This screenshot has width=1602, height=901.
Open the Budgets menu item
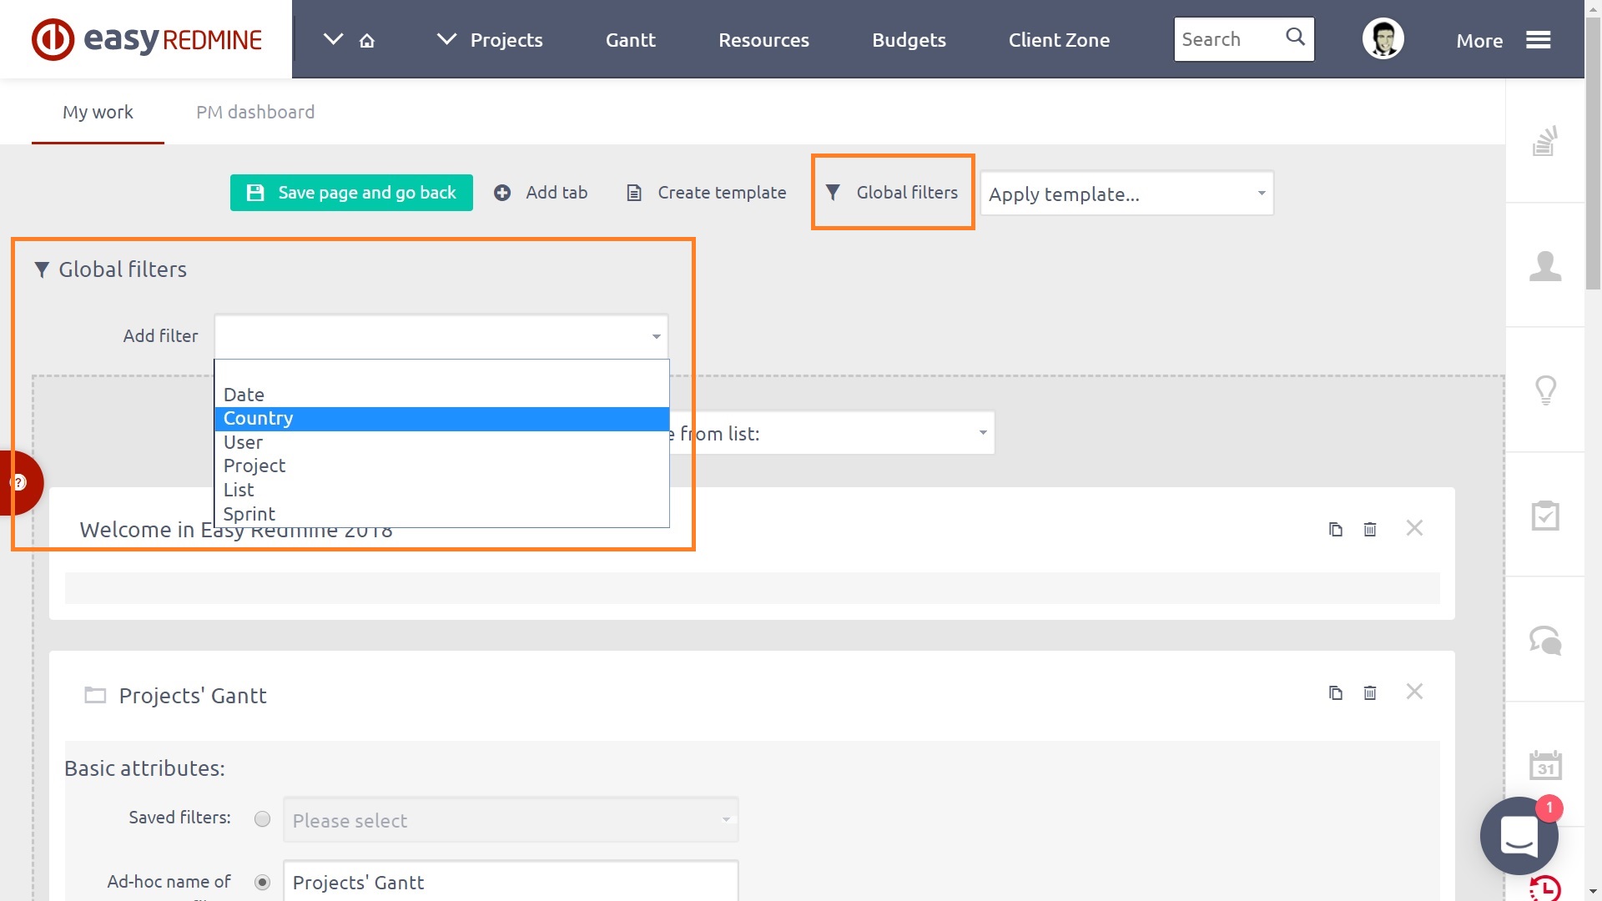point(909,40)
